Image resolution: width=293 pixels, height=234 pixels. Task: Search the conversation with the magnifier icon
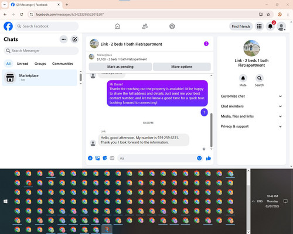260,78
